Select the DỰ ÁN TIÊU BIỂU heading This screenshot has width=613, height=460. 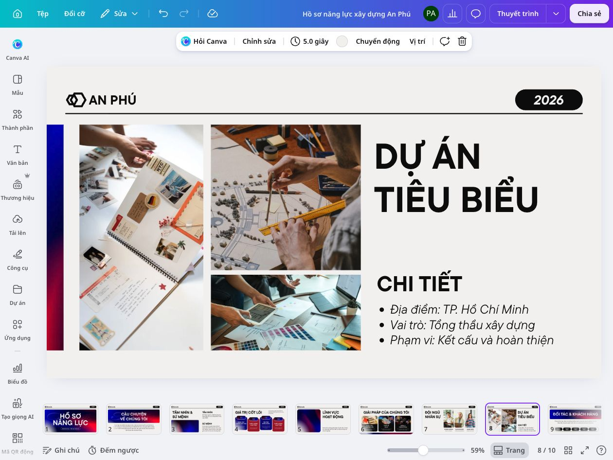click(x=456, y=178)
